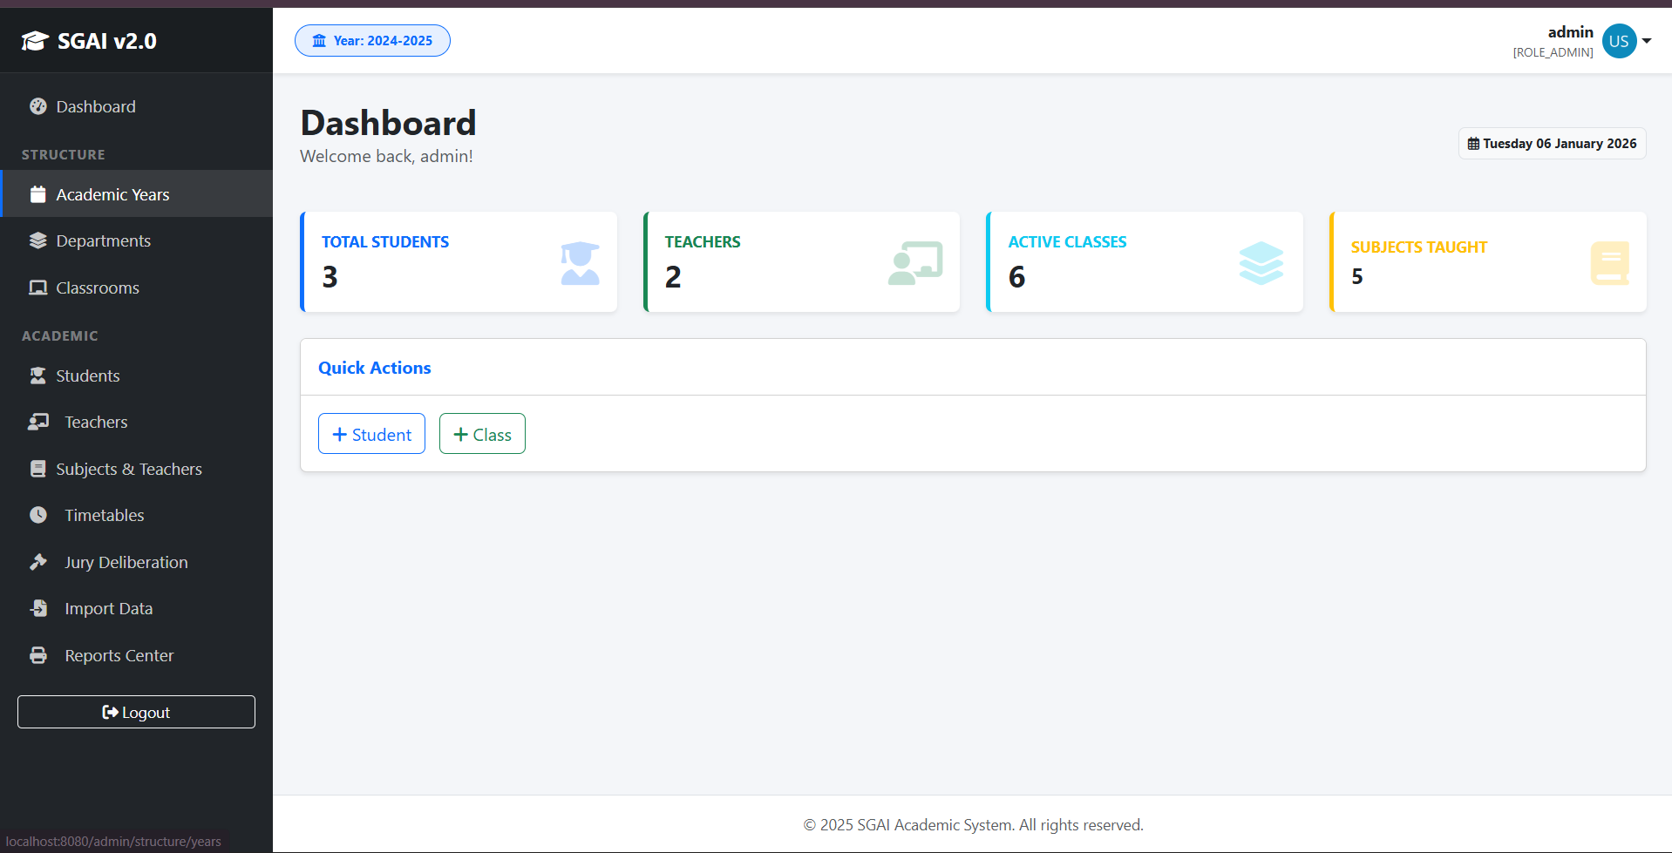Click the Welcome back, admin! text
The height and width of the screenshot is (853, 1672).
tap(386, 156)
